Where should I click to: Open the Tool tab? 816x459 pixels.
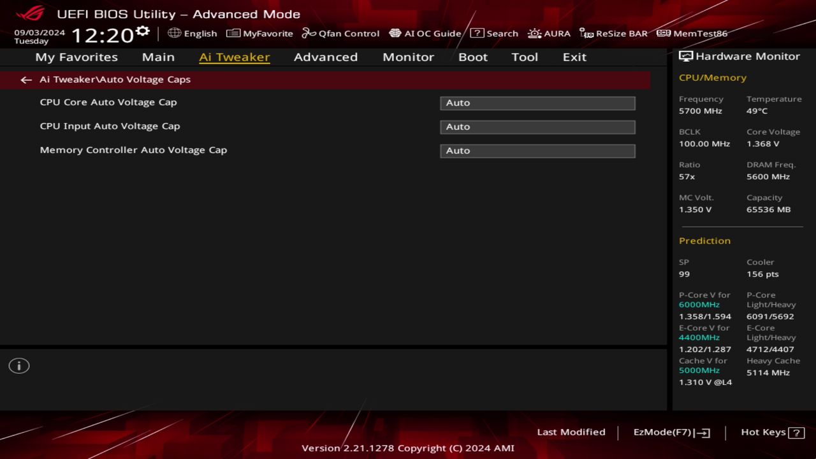pos(525,57)
